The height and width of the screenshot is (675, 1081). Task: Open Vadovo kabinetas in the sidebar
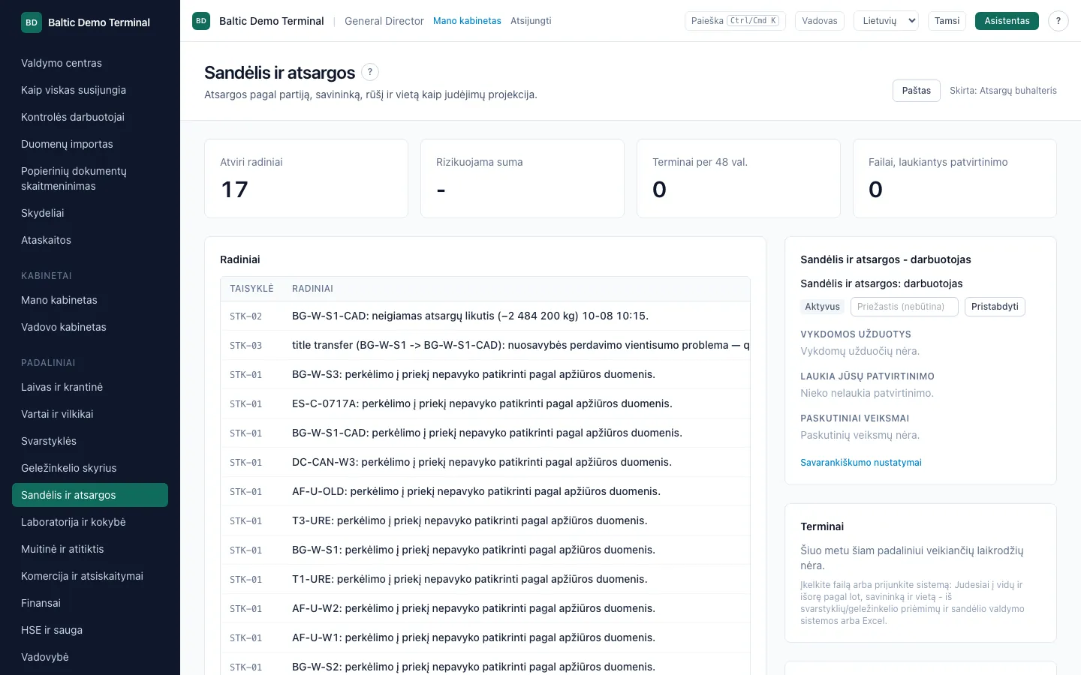point(90,327)
